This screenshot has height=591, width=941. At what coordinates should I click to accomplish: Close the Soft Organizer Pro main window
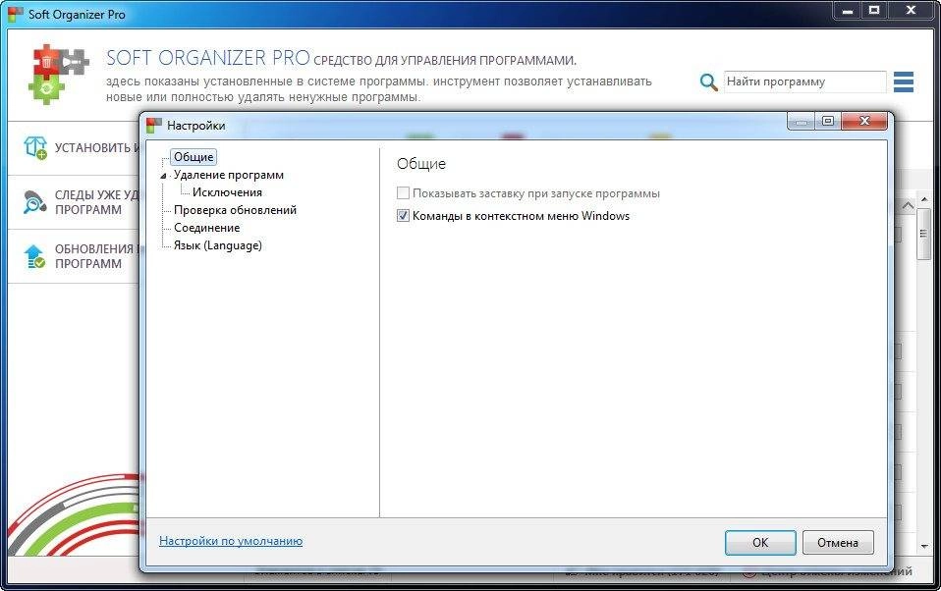911,10
